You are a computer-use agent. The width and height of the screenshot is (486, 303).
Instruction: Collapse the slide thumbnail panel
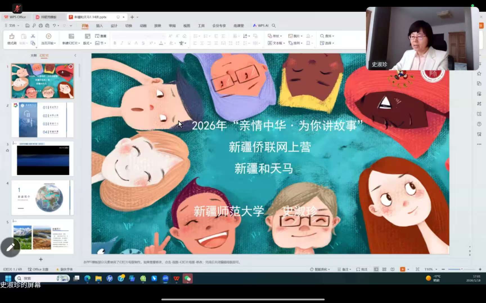pyautogui.click(x=75, y=56)
